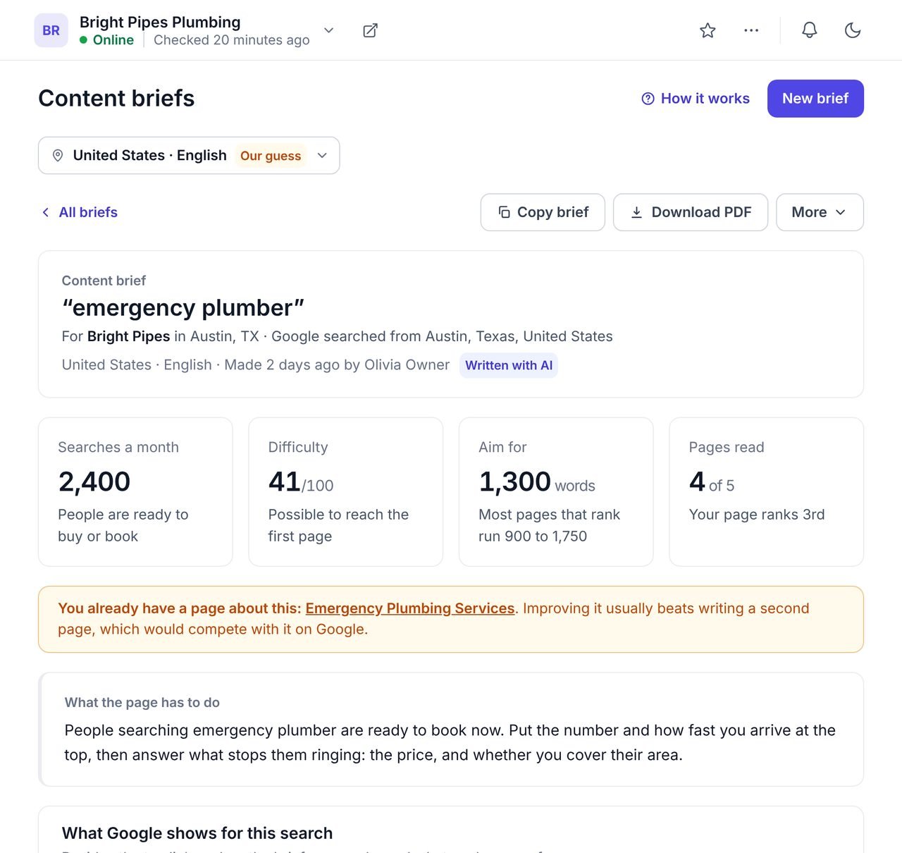
Task: Click the Possible to reach the first page text
Action: click(x=338, y=525)
